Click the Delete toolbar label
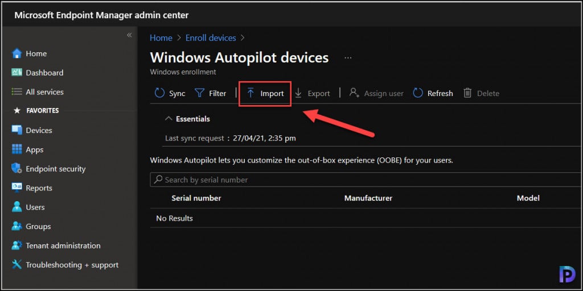Viewport: 583px width, 291px height. click(x=488, y=94)
